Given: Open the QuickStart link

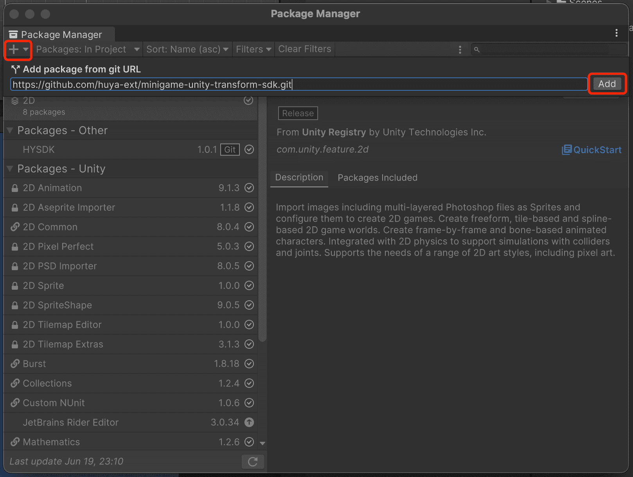Looking at the screenshot, I should coord(592,150).
